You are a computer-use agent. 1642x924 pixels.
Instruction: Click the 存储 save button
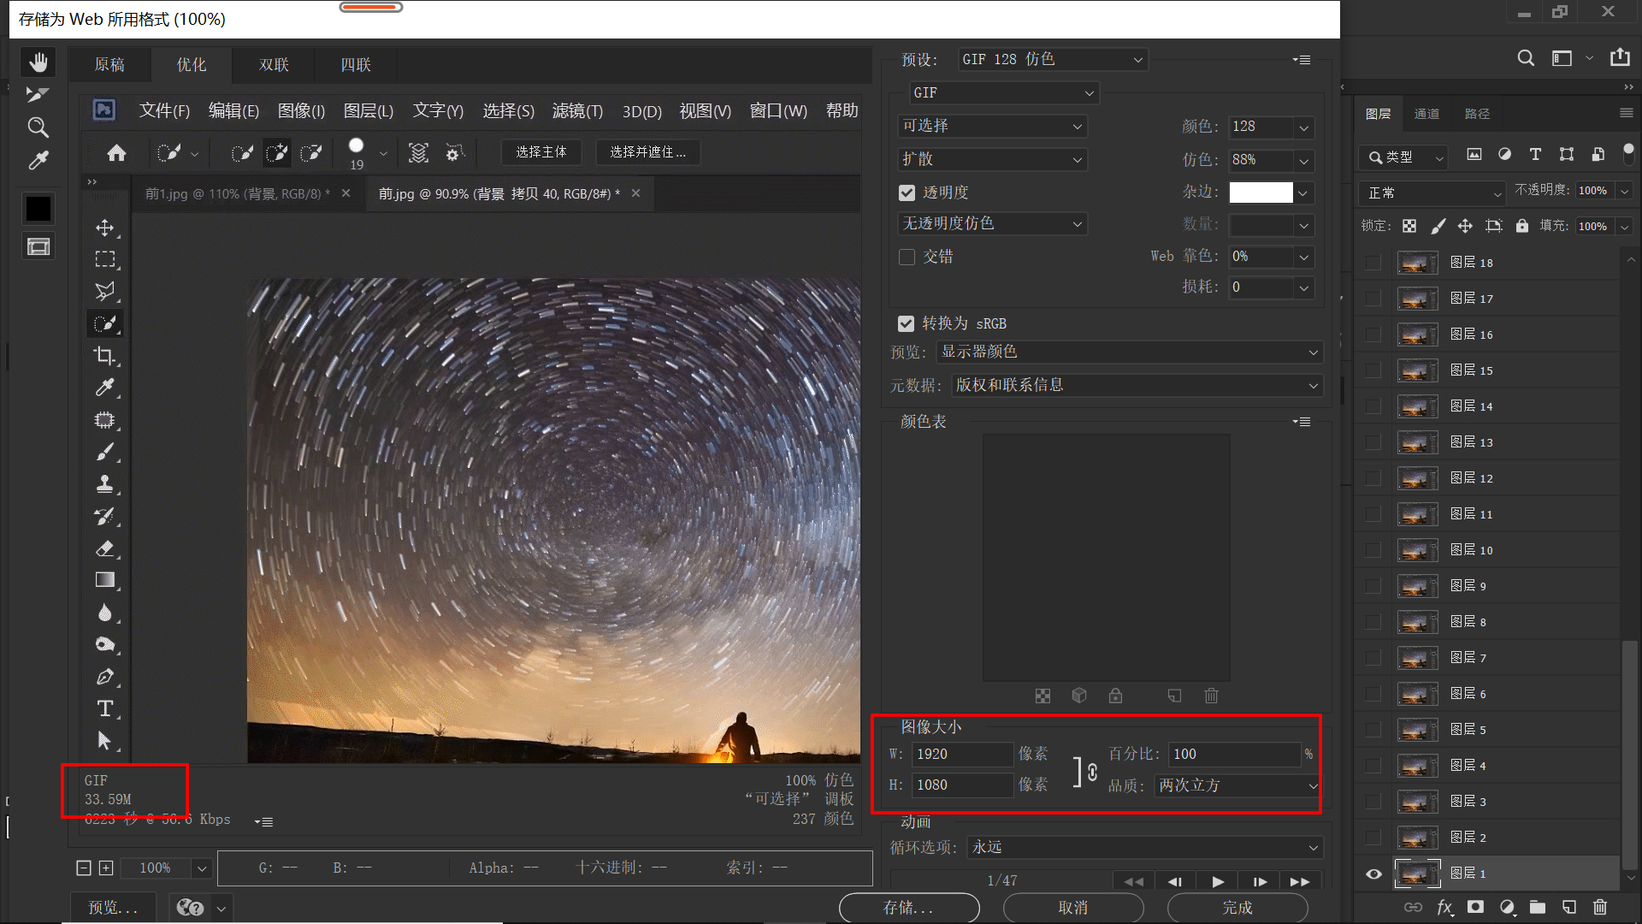pyautogui.click(x=909, y=908)
